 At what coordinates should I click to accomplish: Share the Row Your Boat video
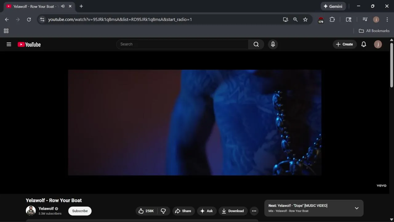(x=183, y=211)
